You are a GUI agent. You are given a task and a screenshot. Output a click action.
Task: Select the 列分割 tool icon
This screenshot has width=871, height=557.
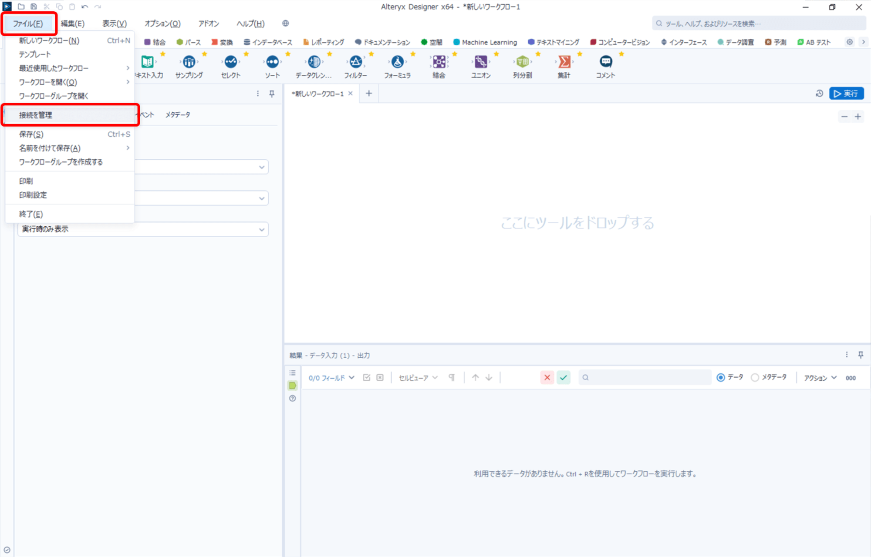tap(523, 62)
